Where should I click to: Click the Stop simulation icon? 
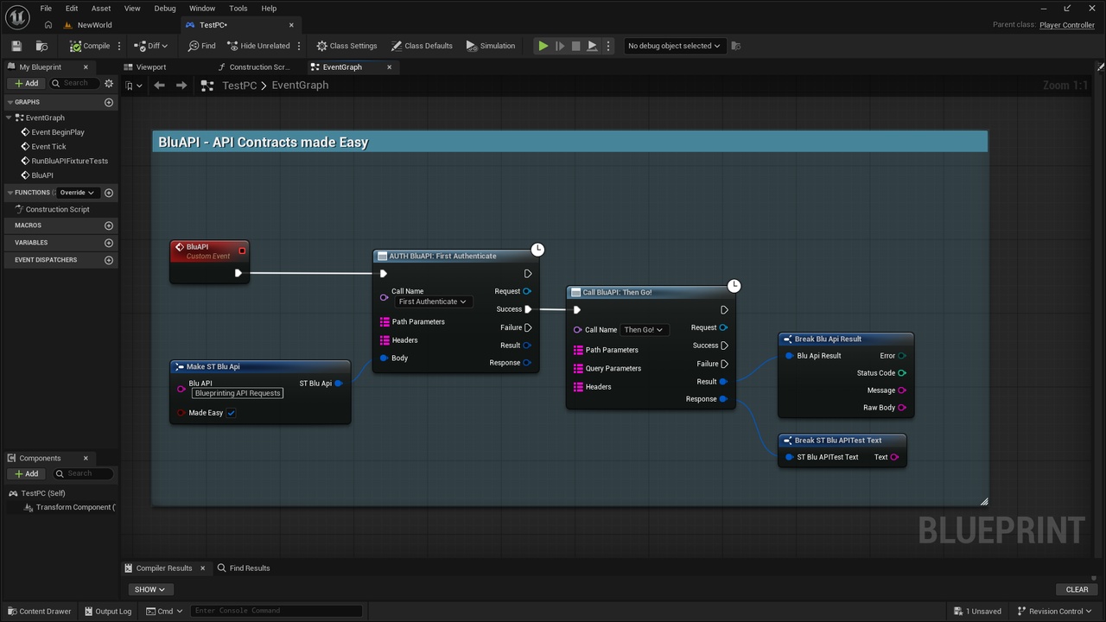(x=575, y=46)
